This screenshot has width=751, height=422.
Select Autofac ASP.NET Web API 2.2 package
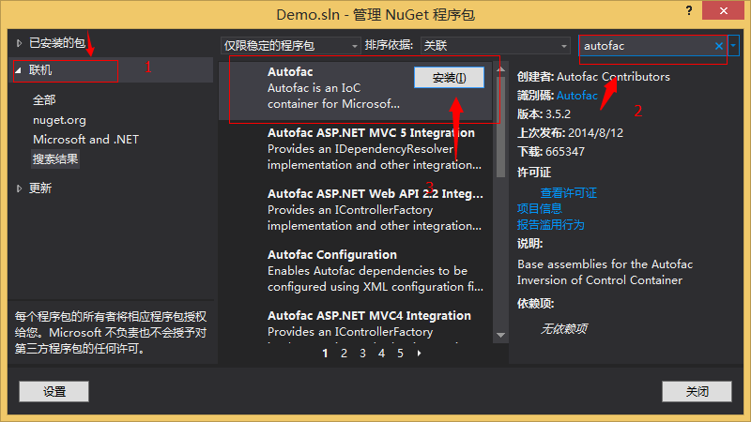pyautogui.click(x=356, y=209)
